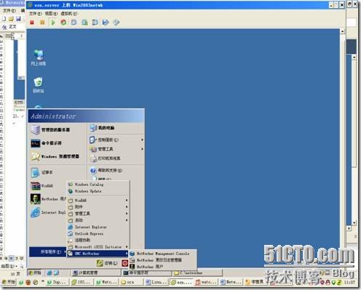Expand 管理工具 folder in programs list

point(98,214)
